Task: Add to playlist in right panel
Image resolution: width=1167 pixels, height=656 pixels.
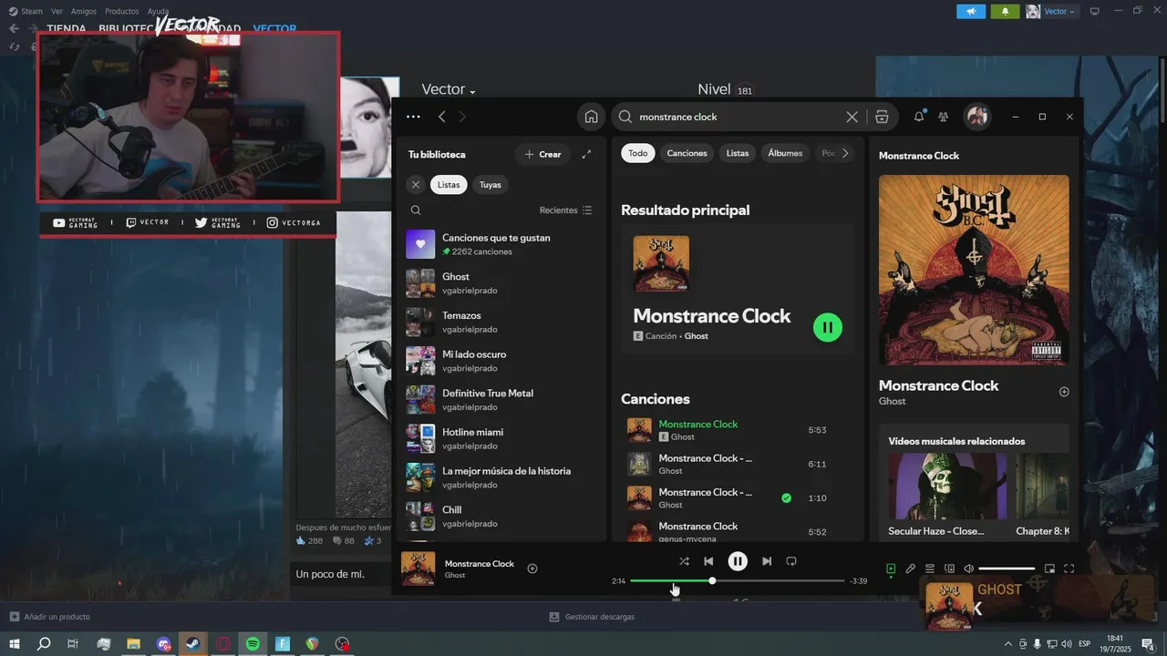Action: [x=1064, y=392]
